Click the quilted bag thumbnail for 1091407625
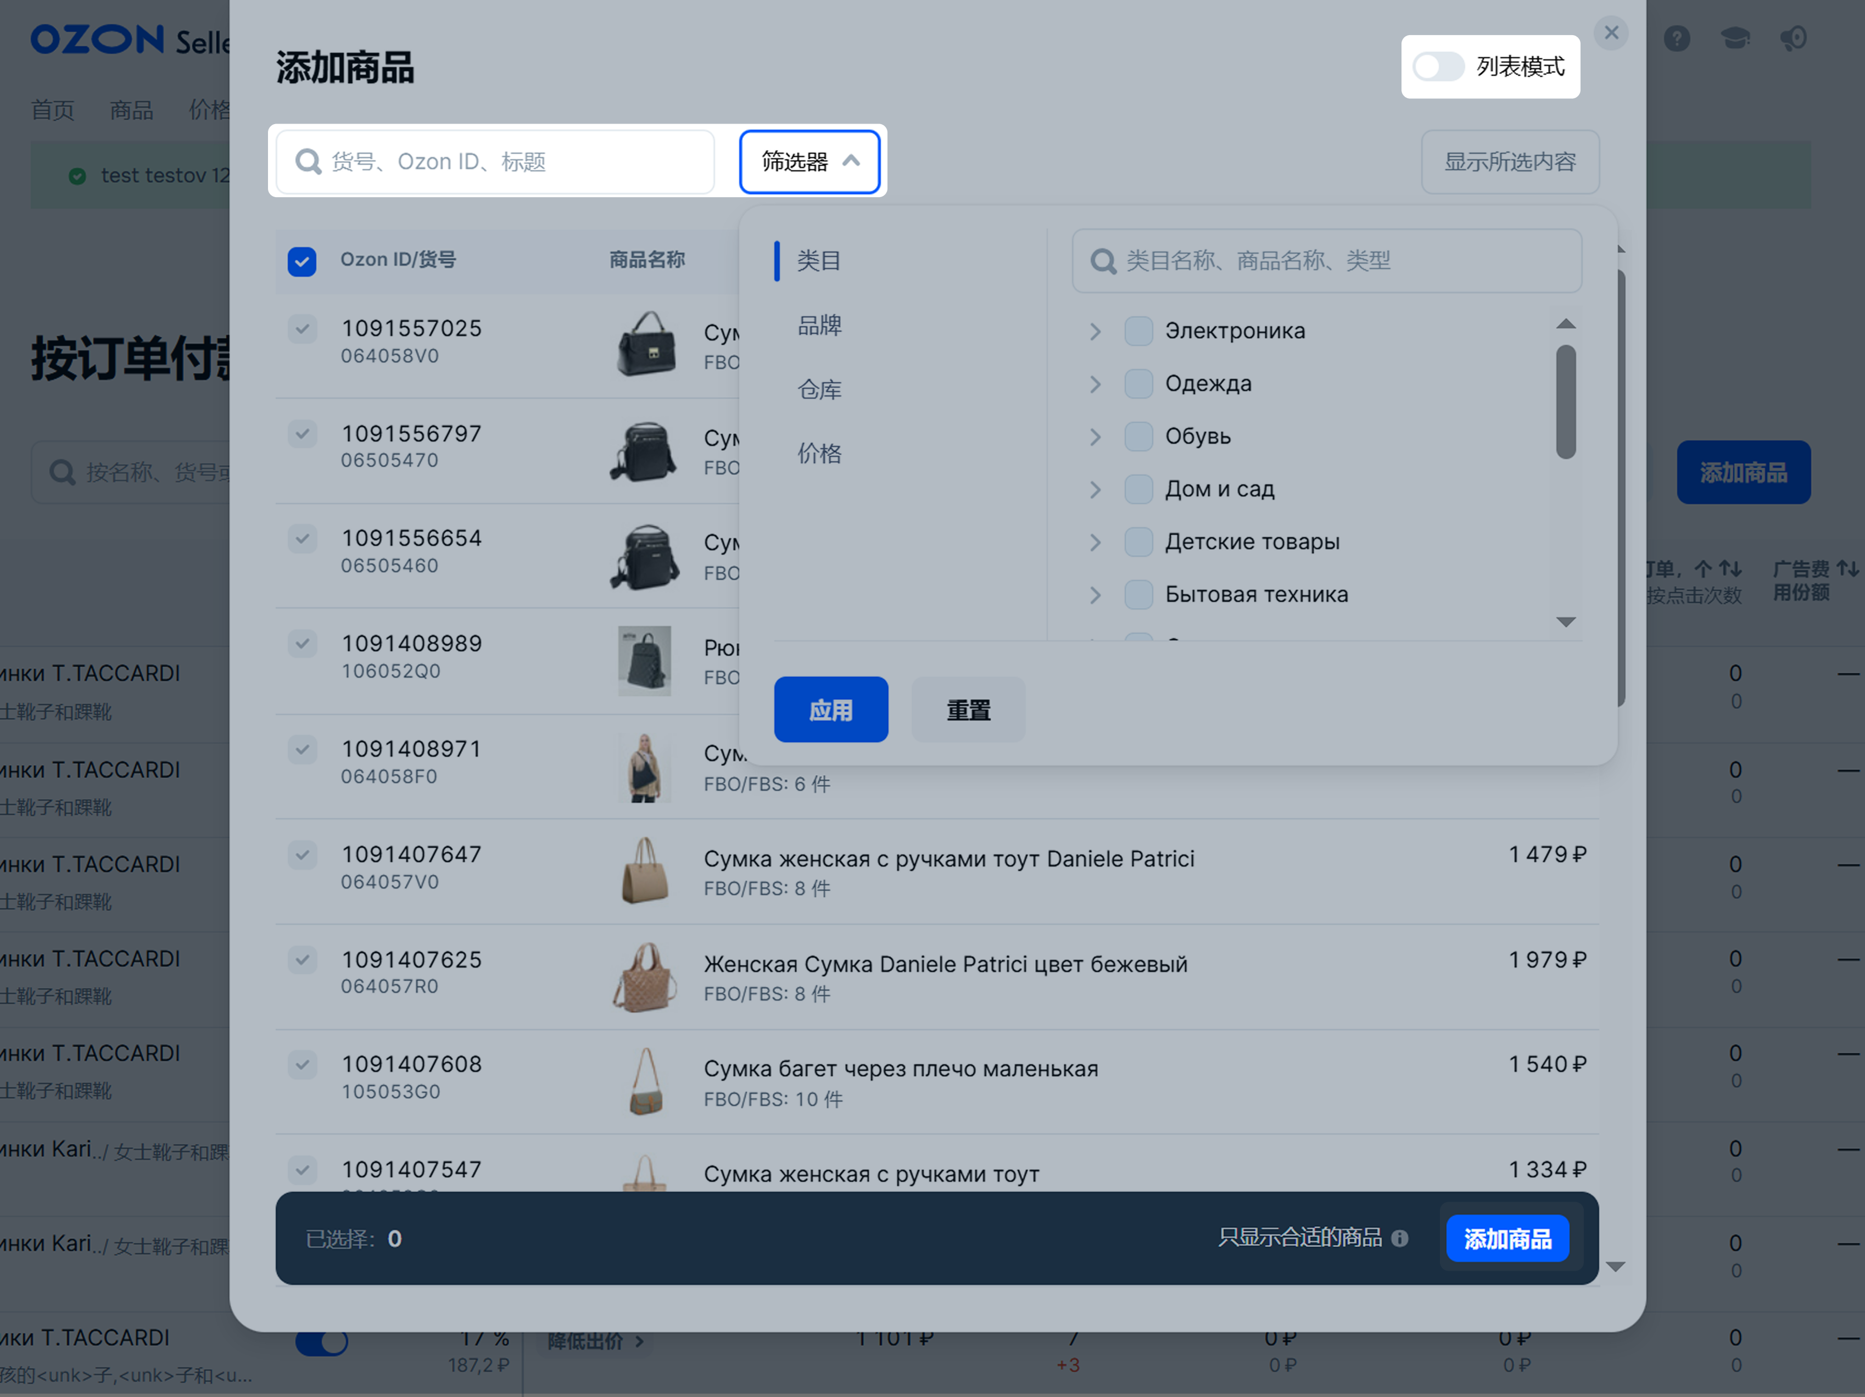 645,977
